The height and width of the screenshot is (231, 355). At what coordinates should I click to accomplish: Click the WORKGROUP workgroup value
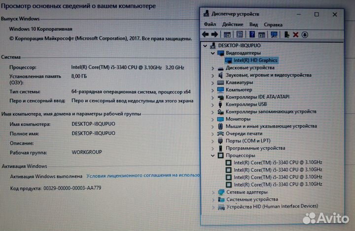(x=87, y=152)
